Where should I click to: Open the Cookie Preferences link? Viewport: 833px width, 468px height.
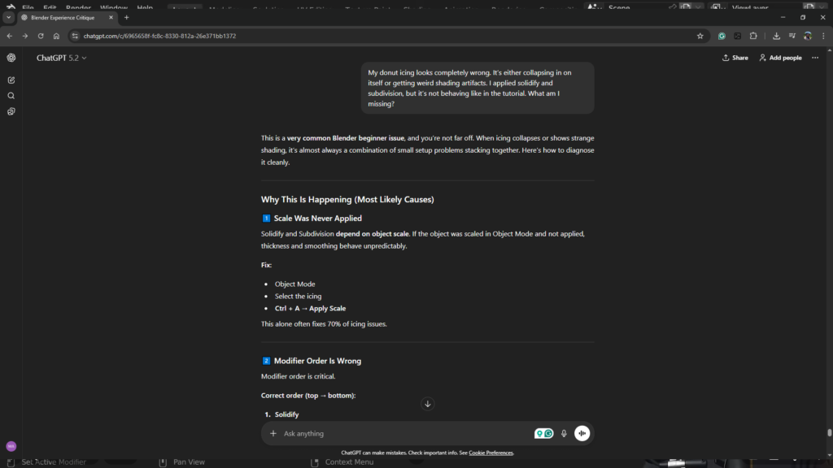491,453
